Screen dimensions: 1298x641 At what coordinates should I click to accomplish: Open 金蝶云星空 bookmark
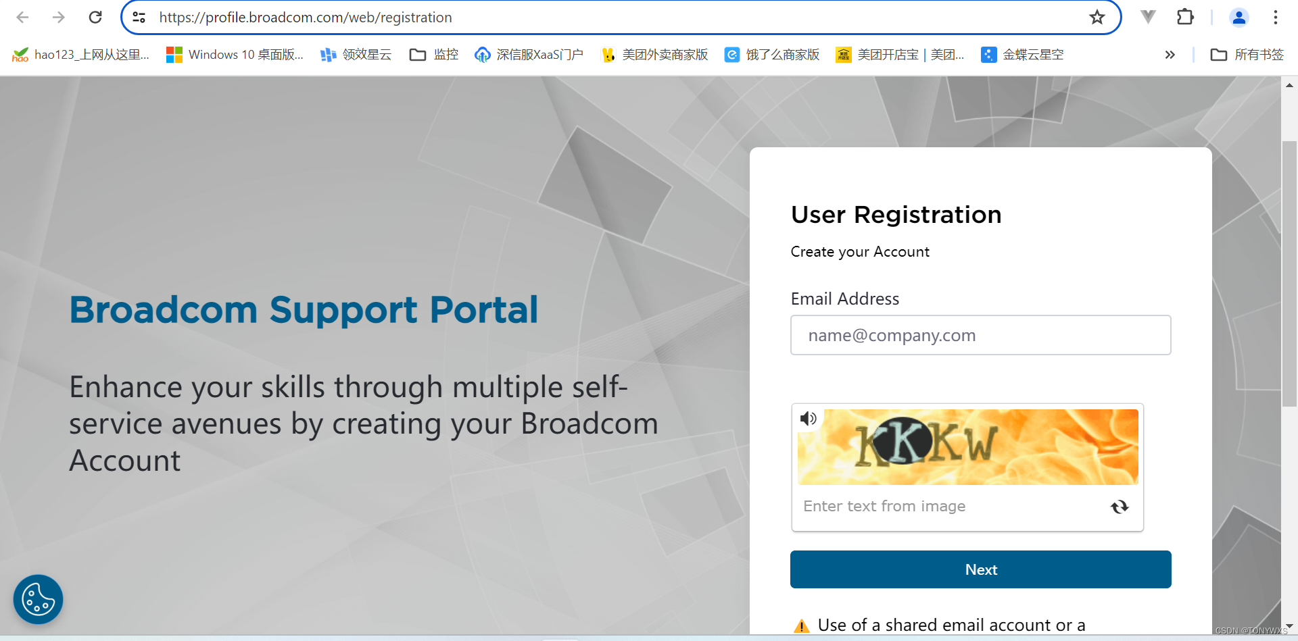[x=1022, y=55]
